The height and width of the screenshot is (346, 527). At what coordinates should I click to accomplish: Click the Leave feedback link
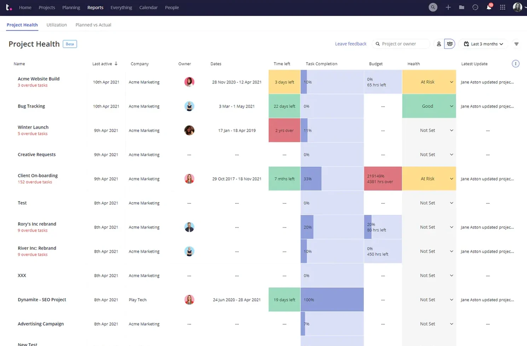351,43
